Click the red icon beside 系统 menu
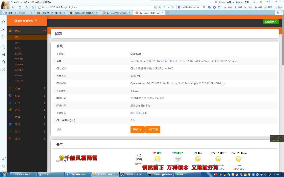Viewport: 284px width, 177px height. [10, 88]
